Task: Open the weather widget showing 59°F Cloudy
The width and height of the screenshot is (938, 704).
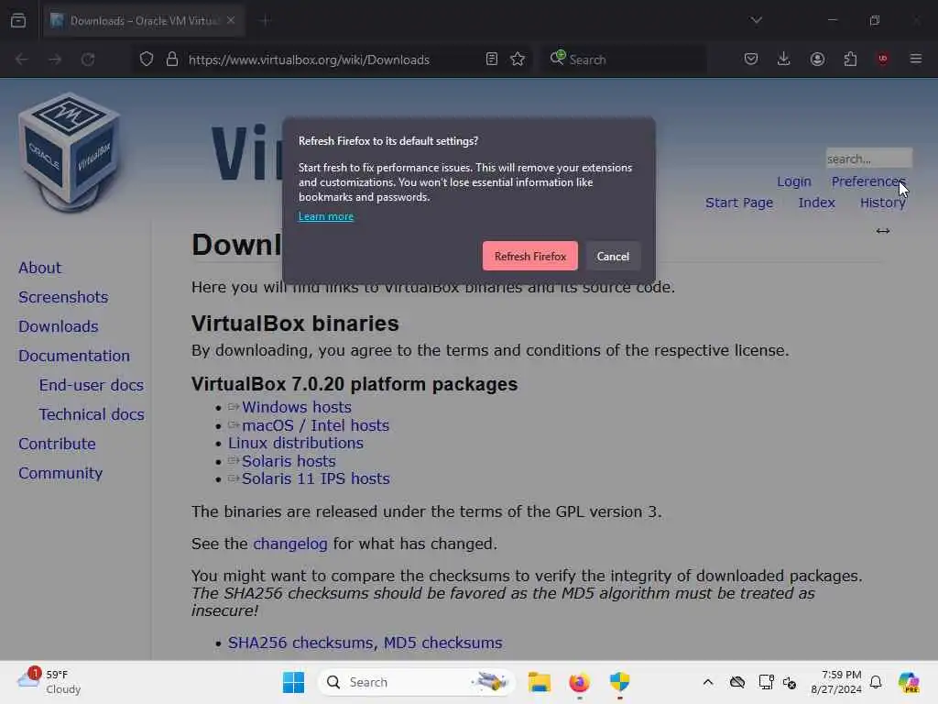Action: coord(49,682)
